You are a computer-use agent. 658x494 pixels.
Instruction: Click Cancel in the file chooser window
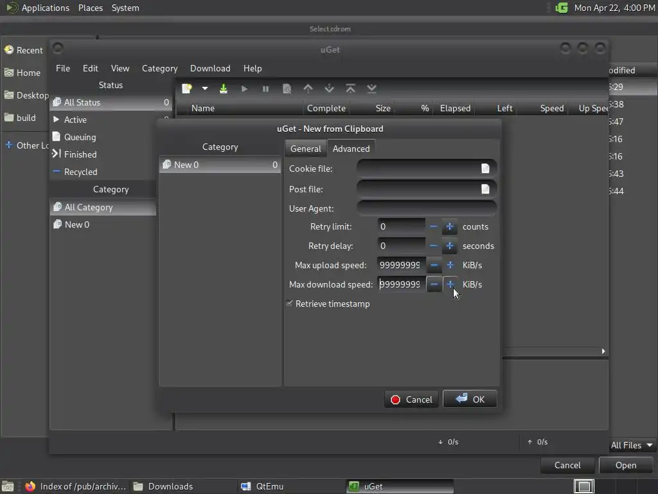pyautogui.click(x=567, y=465)
